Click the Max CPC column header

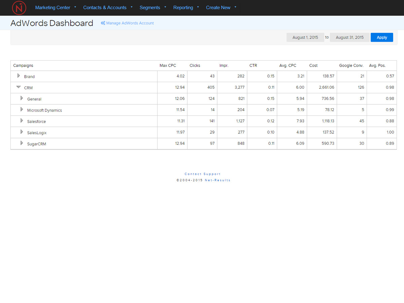[168, 66]
